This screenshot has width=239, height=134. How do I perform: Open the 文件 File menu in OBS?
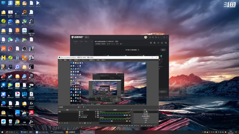[x=60, y=60]
